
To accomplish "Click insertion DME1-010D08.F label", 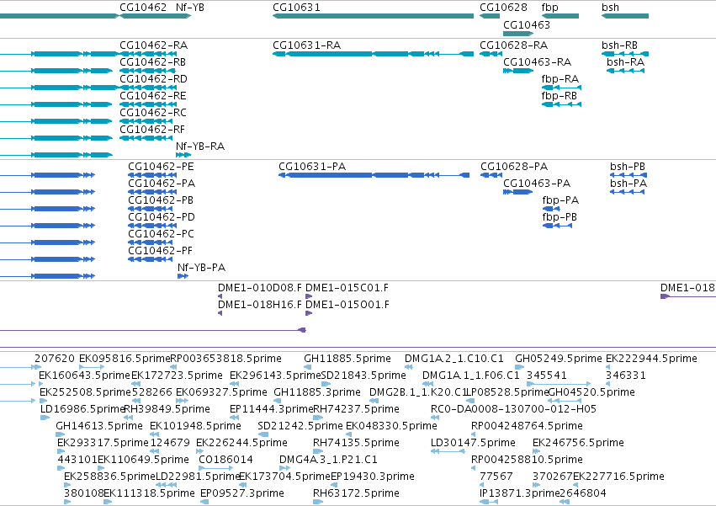I will 260,288.
